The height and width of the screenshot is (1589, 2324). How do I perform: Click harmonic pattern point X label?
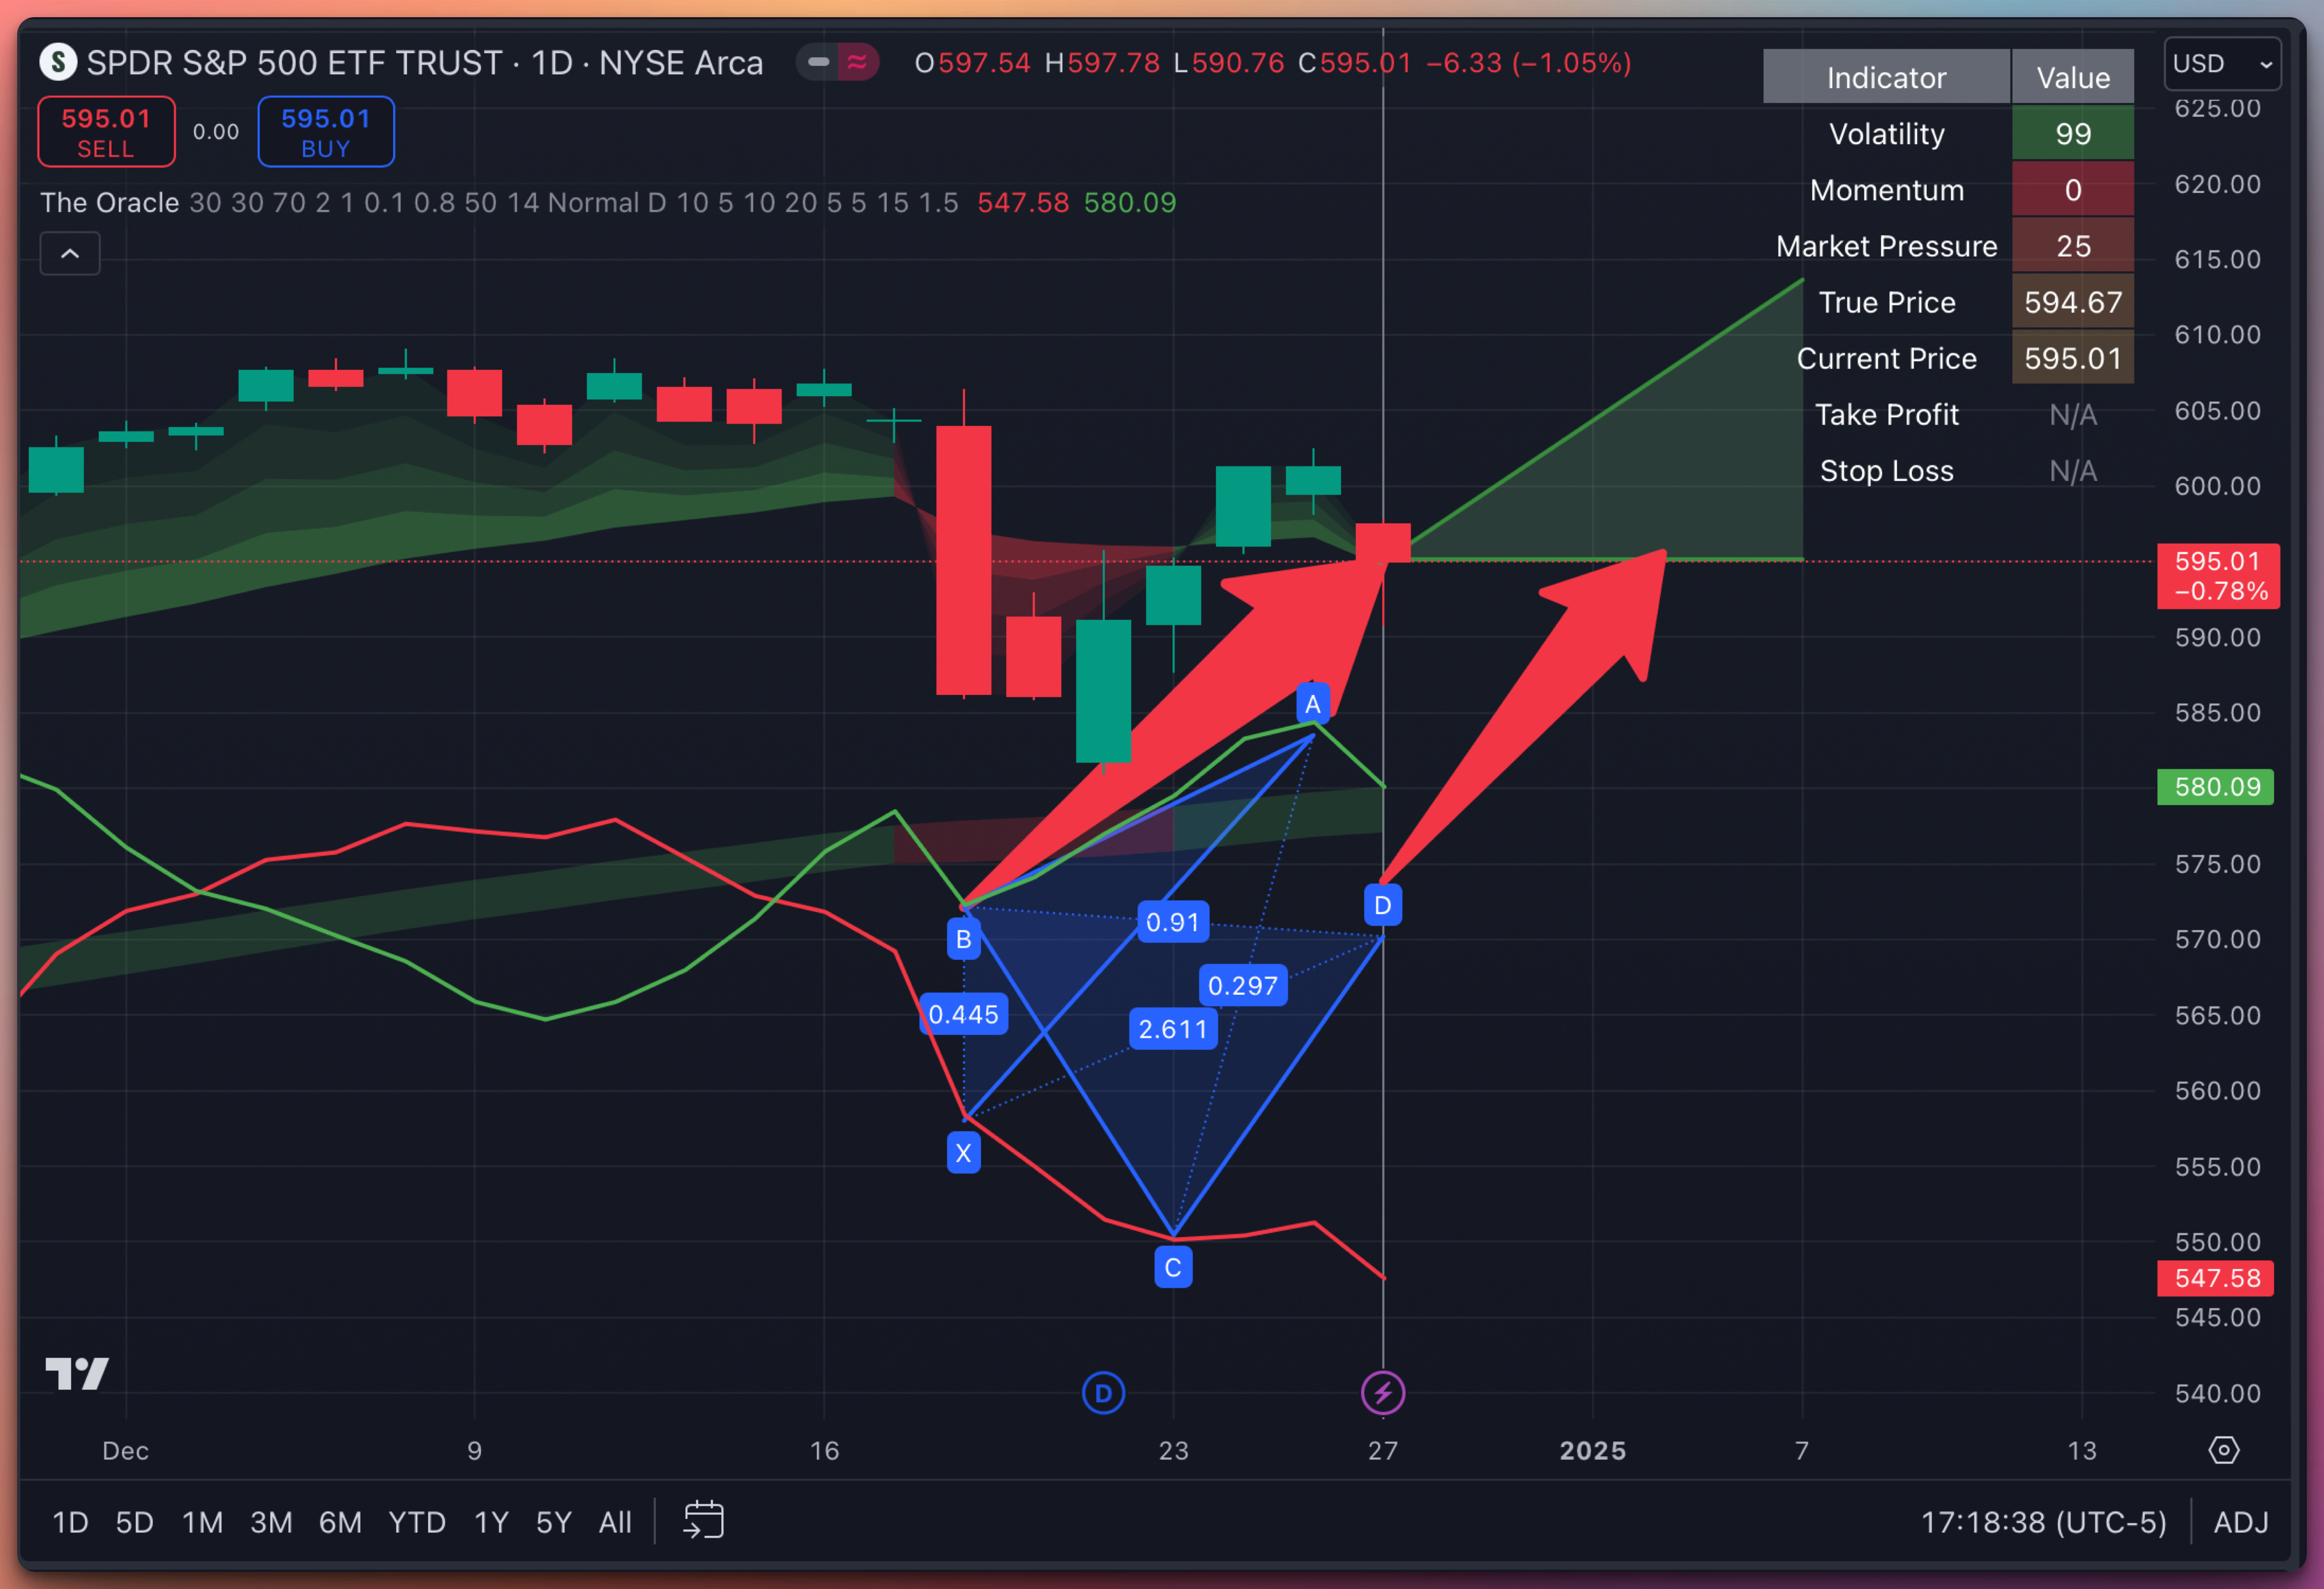click(963, 1153)
